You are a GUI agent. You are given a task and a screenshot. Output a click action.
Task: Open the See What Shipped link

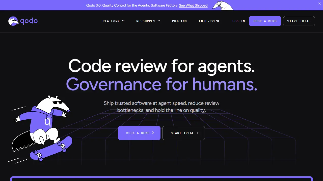193,5
